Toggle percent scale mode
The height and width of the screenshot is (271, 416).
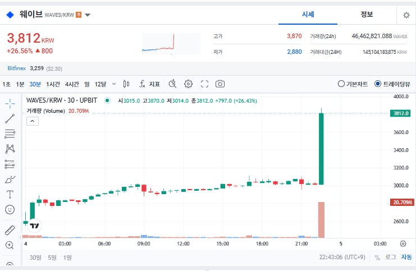(x=377, y=258)
